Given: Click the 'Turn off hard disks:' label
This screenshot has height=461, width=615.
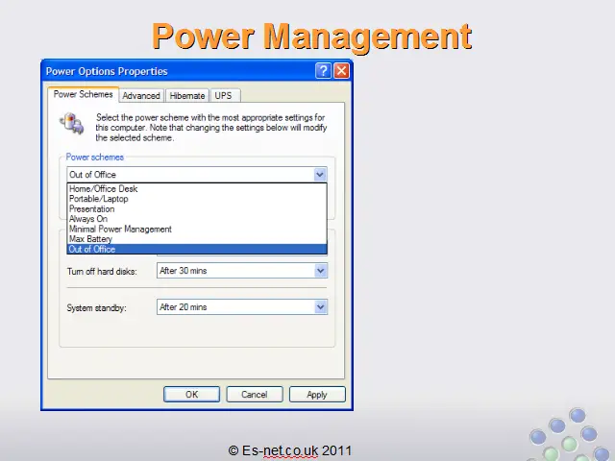Looking at the screenshot, I should [x=102, y=271].
